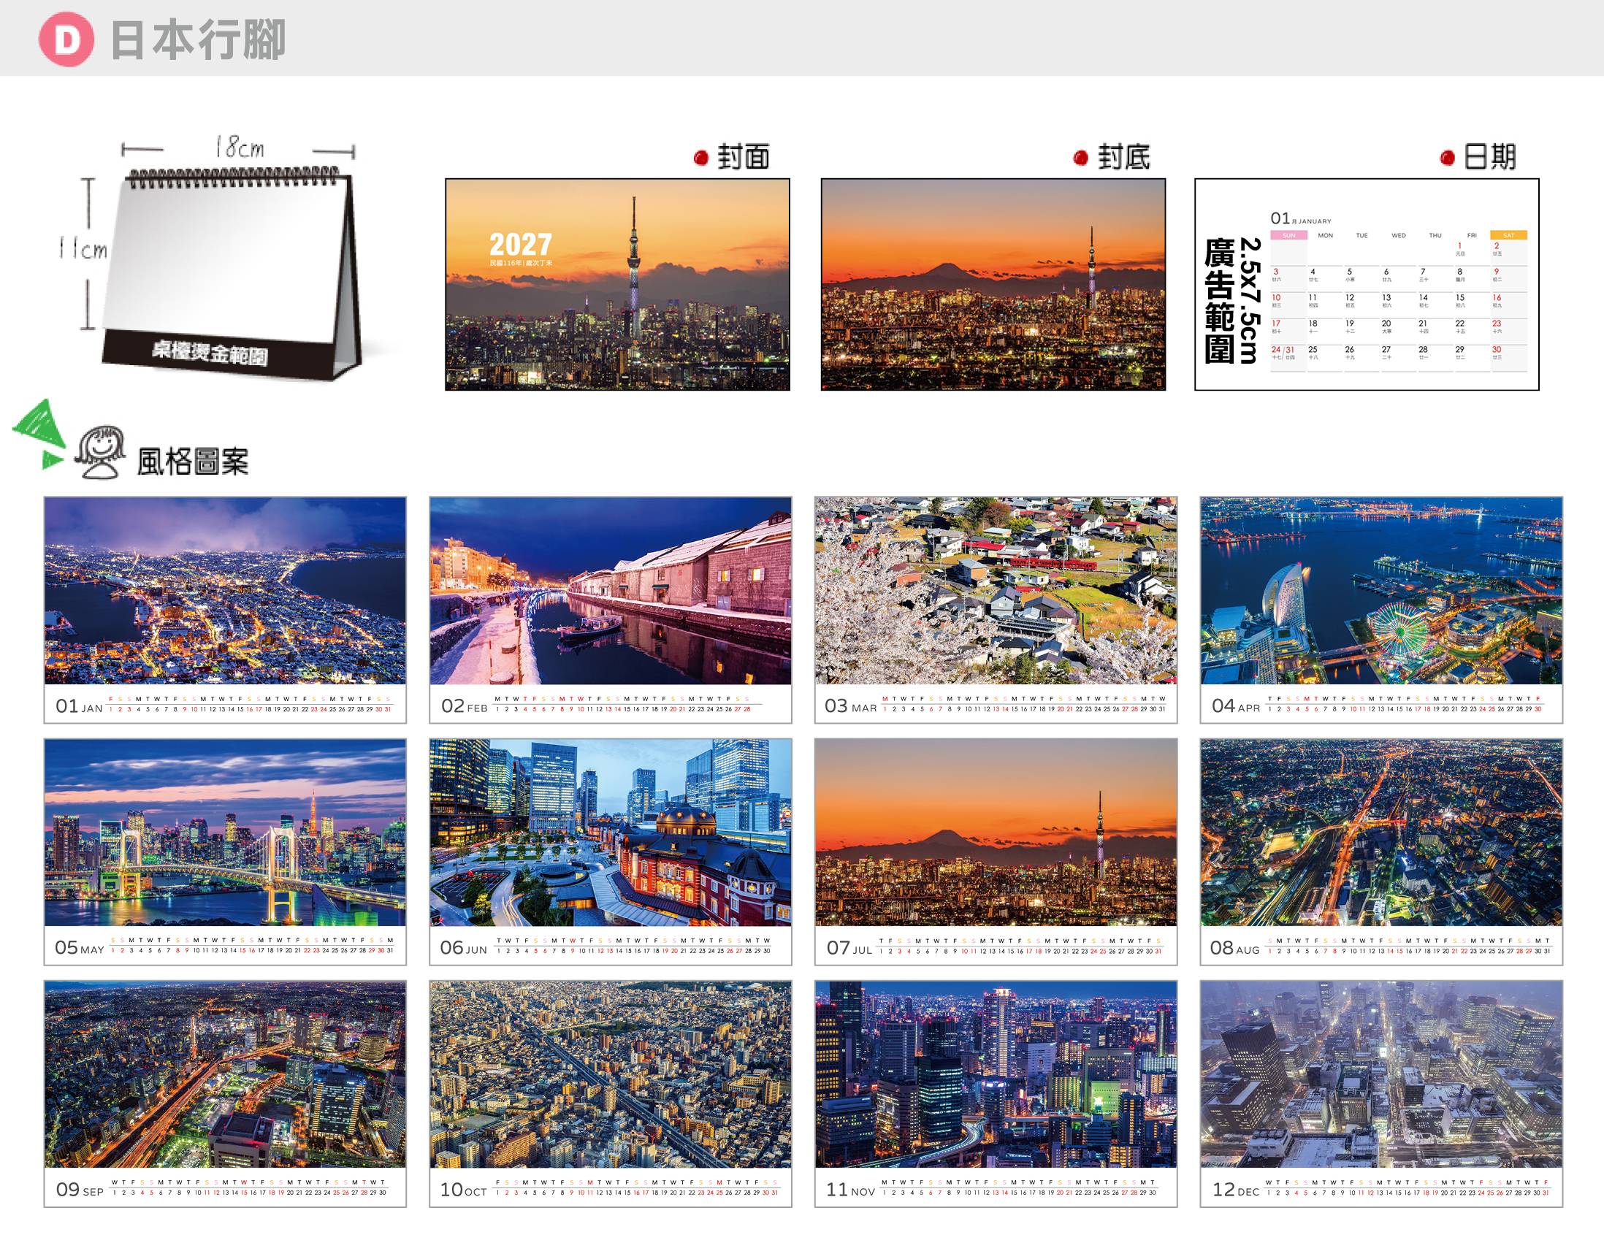Open the 05 MAY Rainbow Bridge thumbnail

point(225,852)
